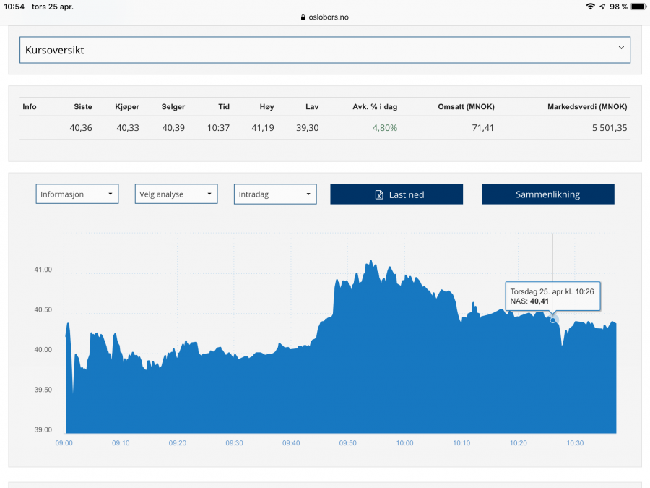
Task: Click the highlighted data point at 10:26
Action: tap(553, 320)
